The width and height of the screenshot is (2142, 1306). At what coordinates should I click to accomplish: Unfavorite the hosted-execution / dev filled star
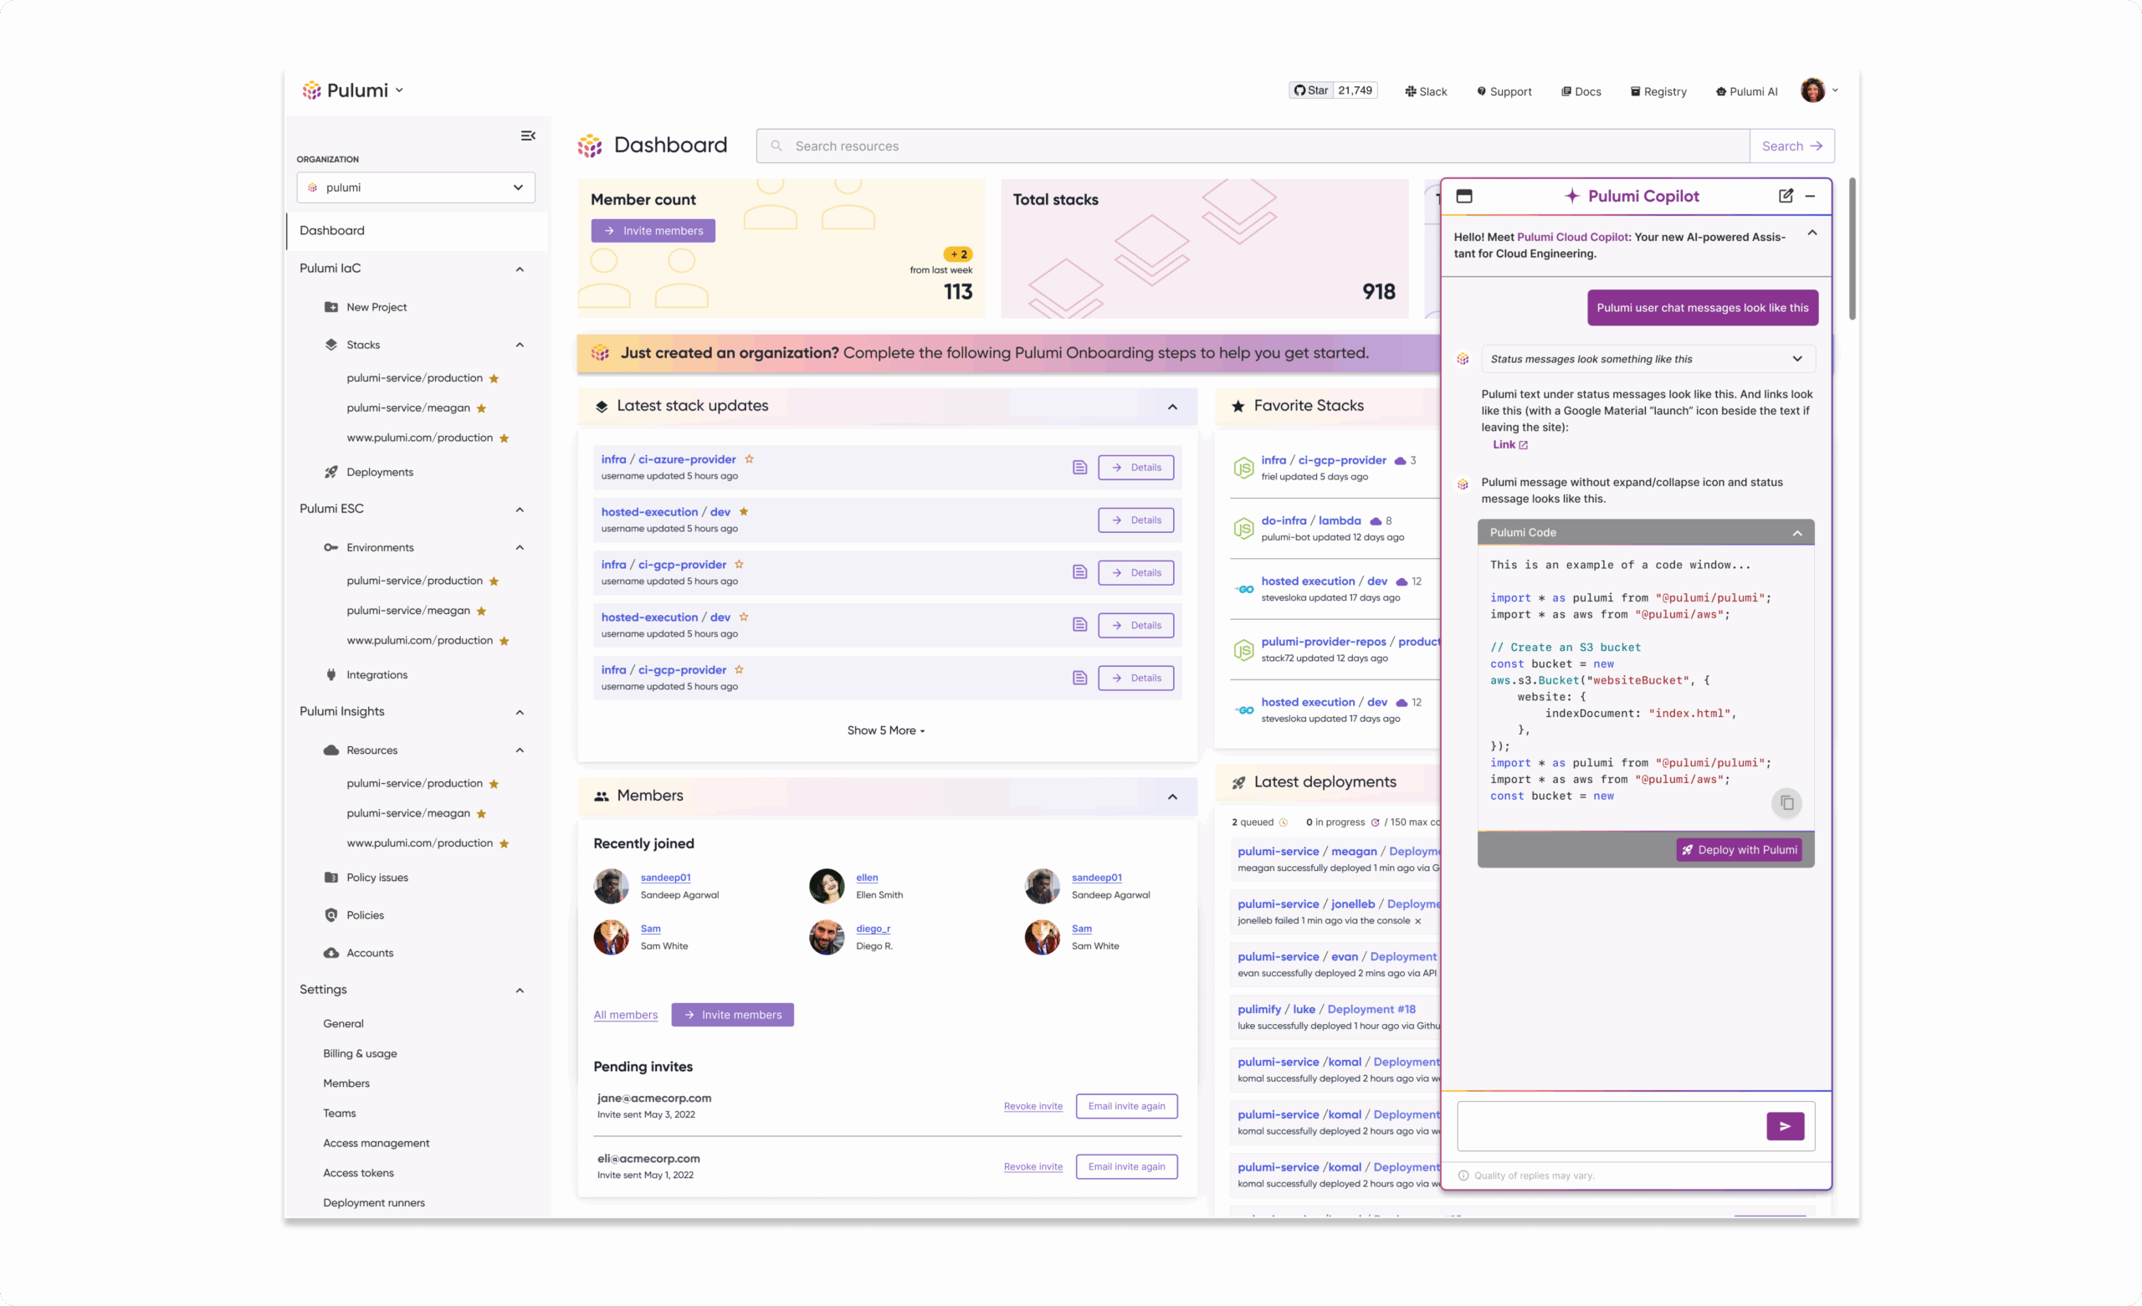pyautogui.click(x=743, y=511)
